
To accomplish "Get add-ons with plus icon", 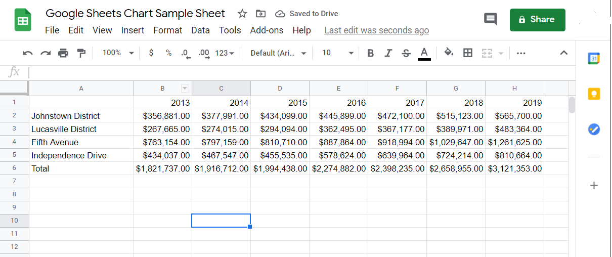I will coord(594,185).
